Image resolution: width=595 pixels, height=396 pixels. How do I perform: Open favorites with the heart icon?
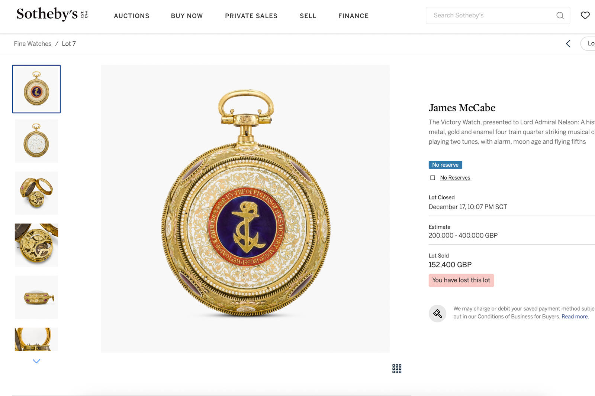tap(585, 16)
